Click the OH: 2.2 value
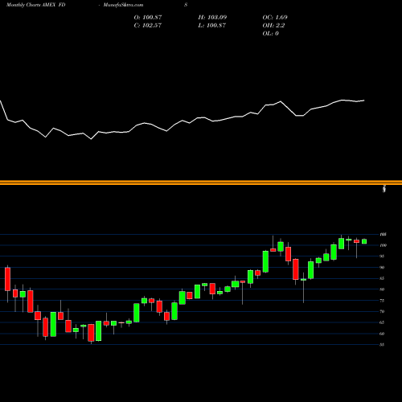Screen dimensions: 402x402 [x=273, y=26]
